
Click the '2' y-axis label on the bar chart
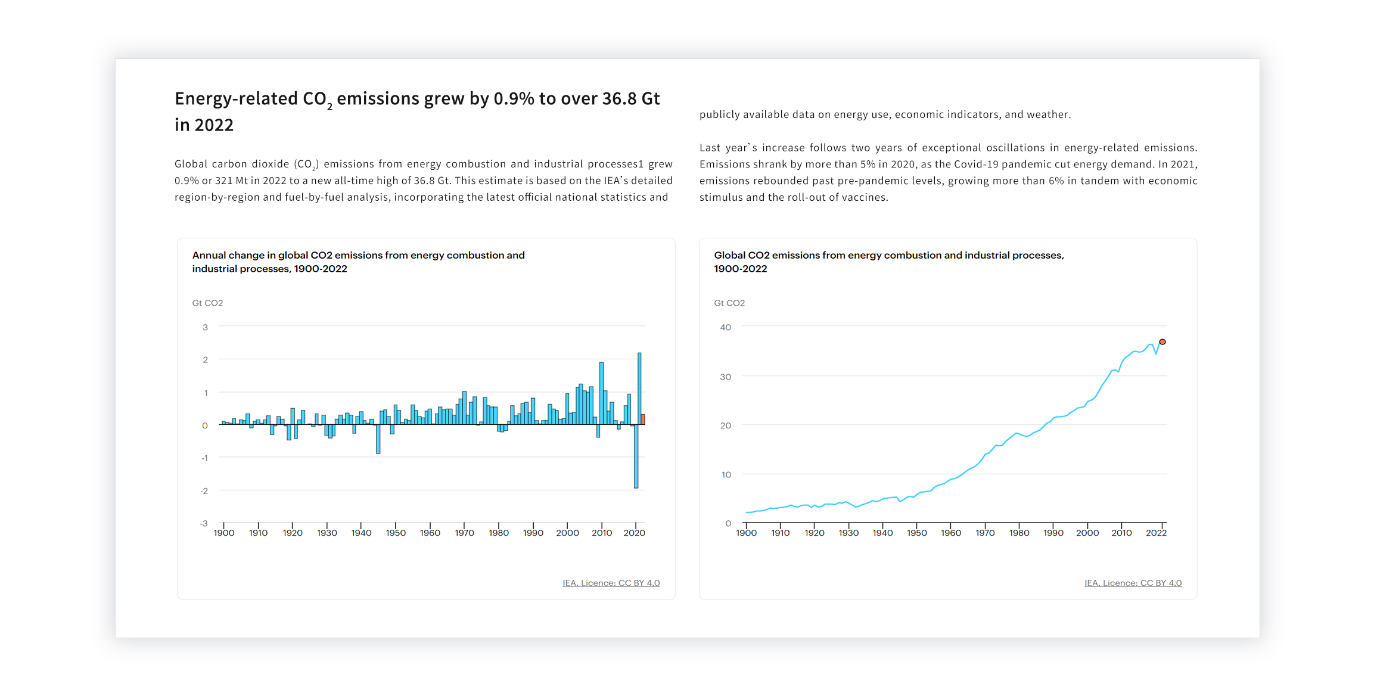[206, 359]
